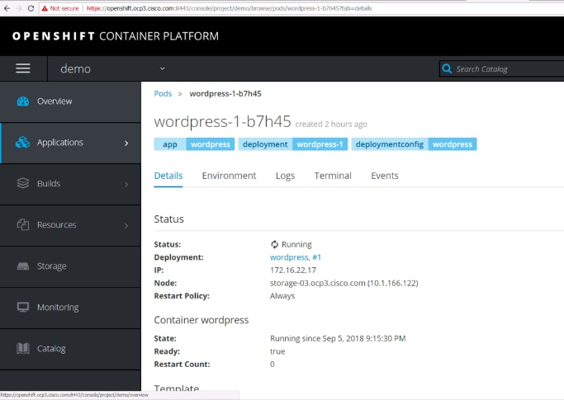The width and height of the screenshot is (564, 400).
Task: Click the Catalog book icon
Action: [23, 348]
